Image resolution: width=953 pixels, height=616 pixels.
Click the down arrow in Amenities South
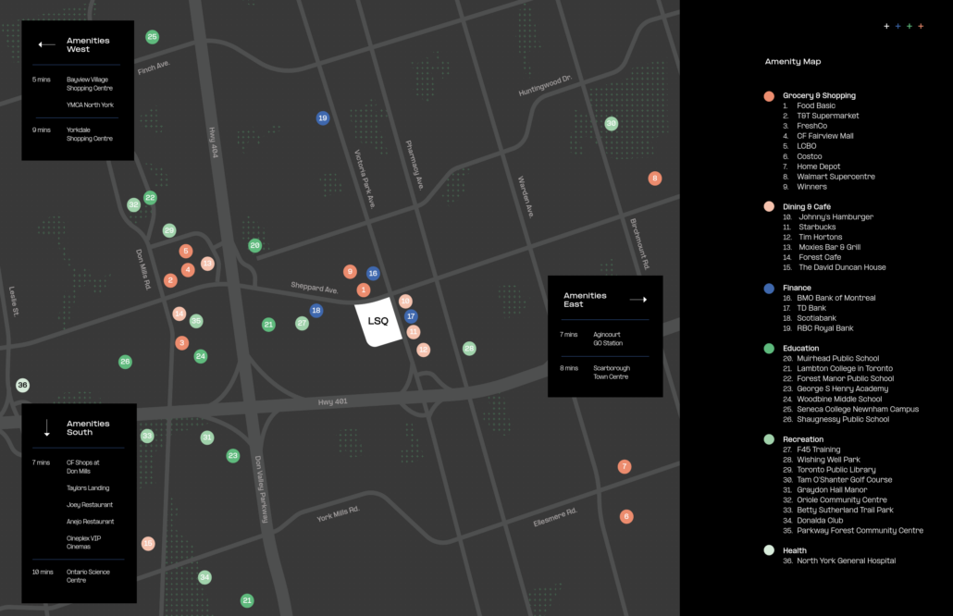47,428
